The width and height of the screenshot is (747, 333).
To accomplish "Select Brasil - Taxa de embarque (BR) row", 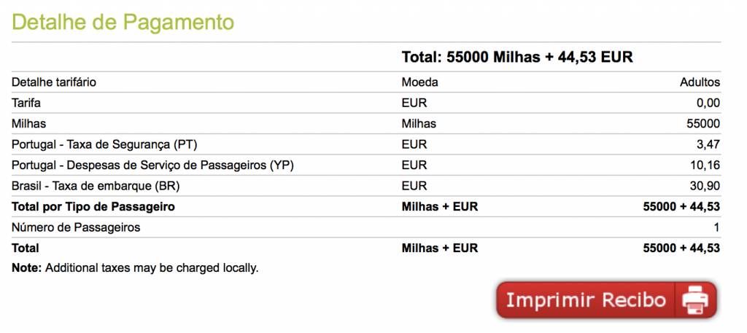I will pos(366,186).
